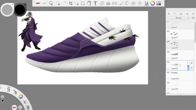
Task: Open lagoon brushes tool icon
Action: tap(9, 89)
